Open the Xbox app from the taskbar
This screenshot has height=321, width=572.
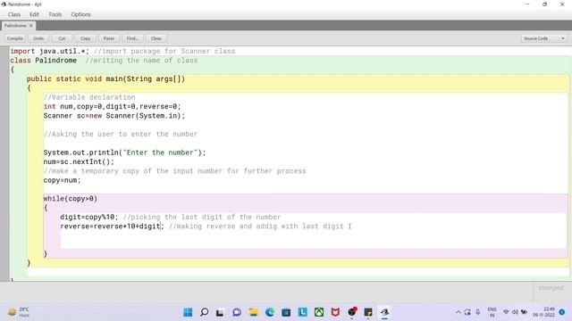click(x=319, y=312)
